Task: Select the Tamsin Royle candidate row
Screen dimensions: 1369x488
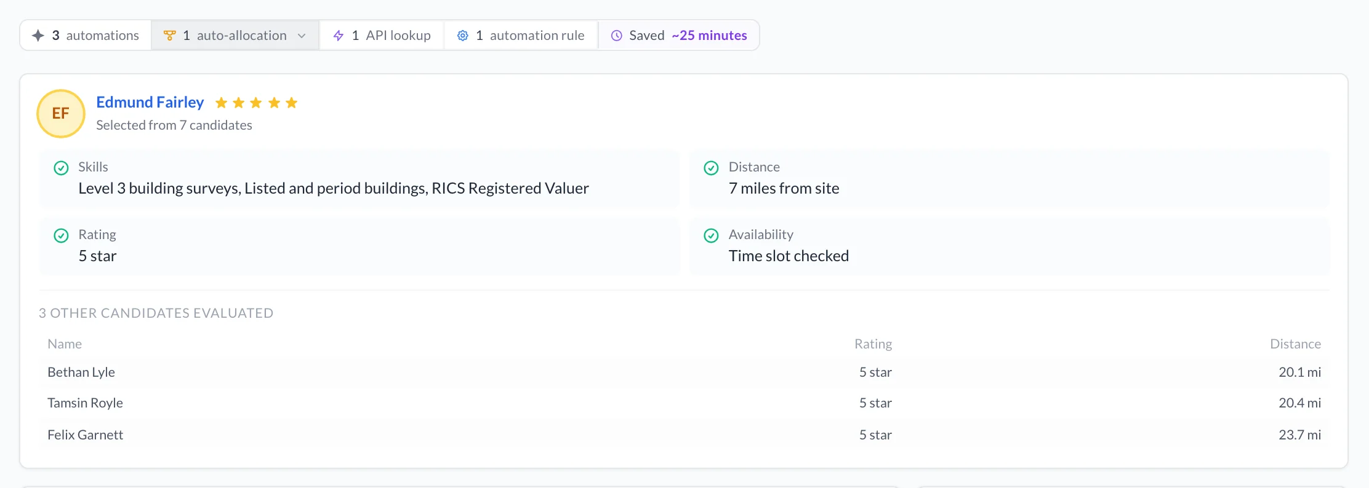Action: pyautogui.click(x=684, y=403)
